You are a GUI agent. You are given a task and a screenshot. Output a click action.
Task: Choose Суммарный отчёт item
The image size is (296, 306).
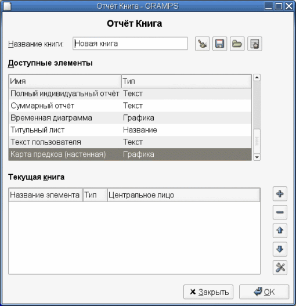point(130,106)
